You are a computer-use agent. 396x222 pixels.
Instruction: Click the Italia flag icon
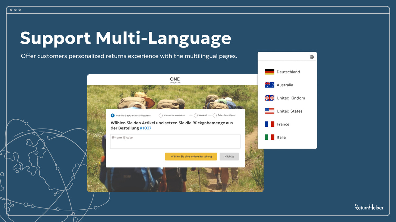[269, 137]
